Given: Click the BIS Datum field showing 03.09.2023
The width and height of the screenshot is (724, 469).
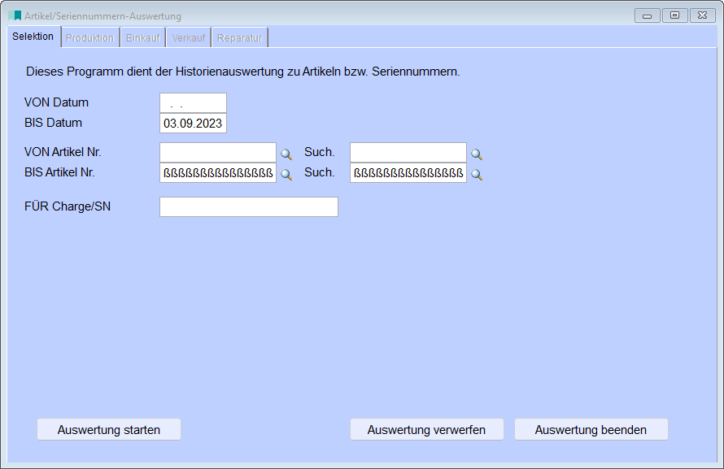Looking at the screenshot, I should click(x=193, y=124).
